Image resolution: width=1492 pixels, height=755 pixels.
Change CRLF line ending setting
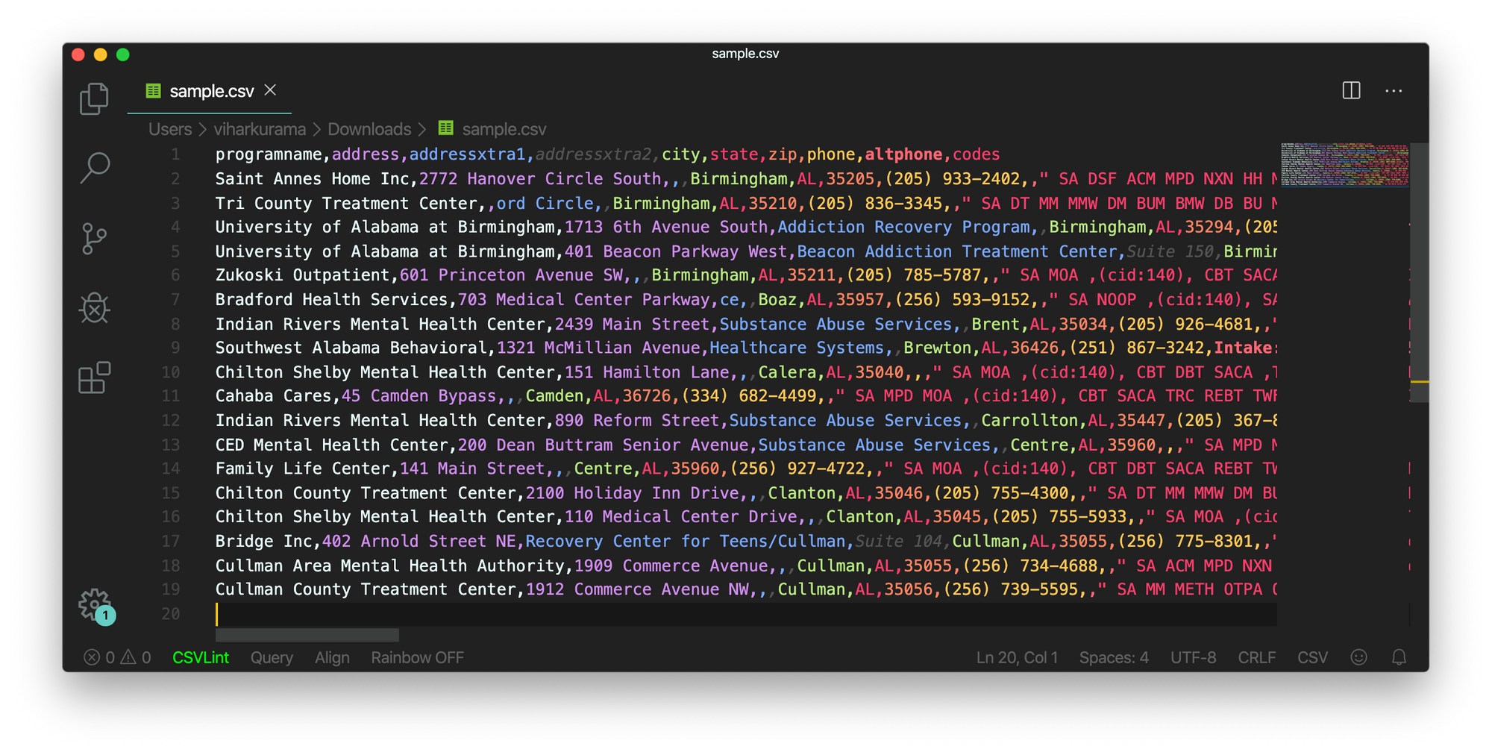(x=1256, y=657)
